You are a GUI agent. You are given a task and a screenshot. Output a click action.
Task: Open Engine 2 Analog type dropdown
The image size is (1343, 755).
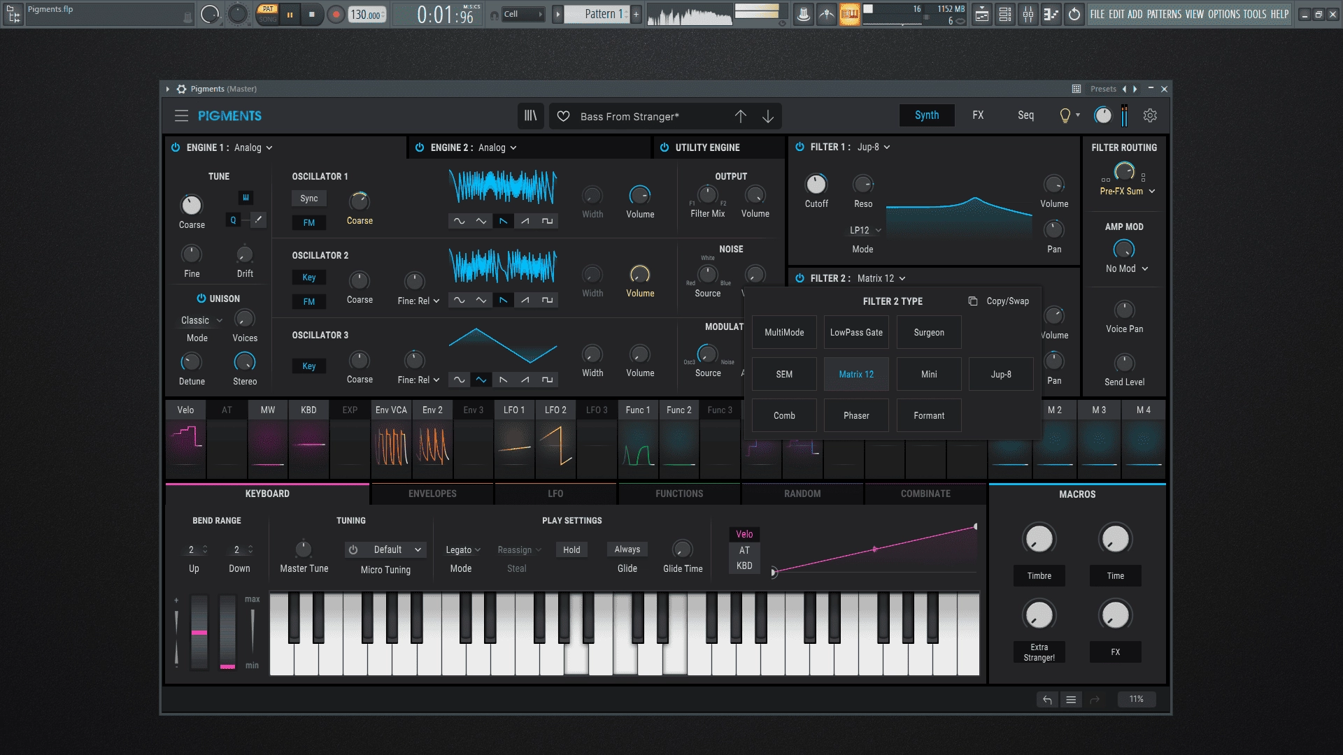(497, 148)
